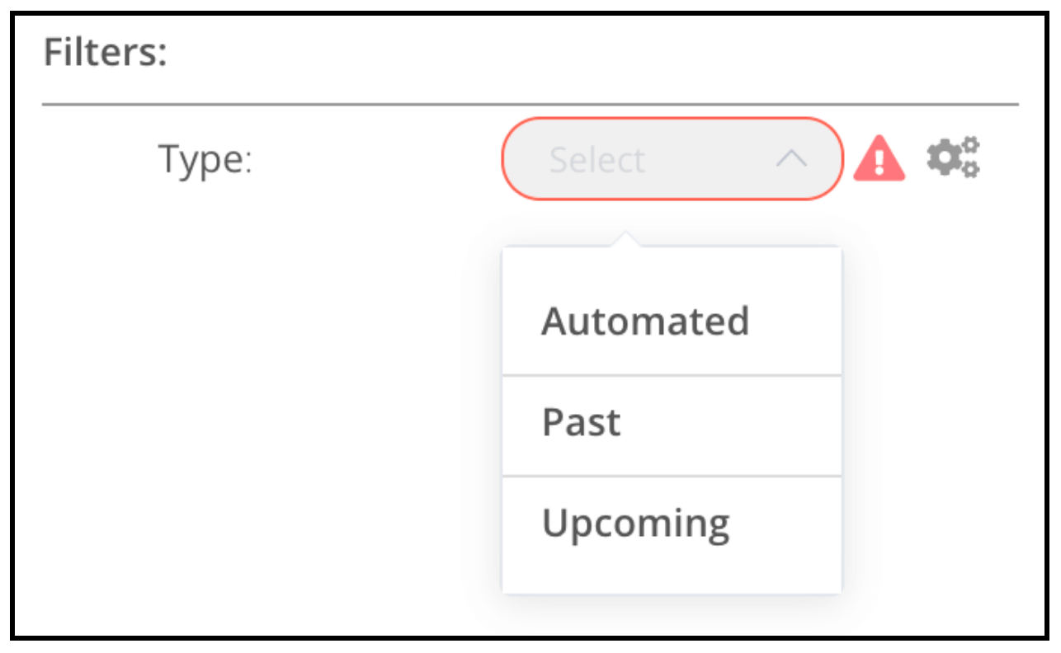Choose Automated from the Type list

645,322
